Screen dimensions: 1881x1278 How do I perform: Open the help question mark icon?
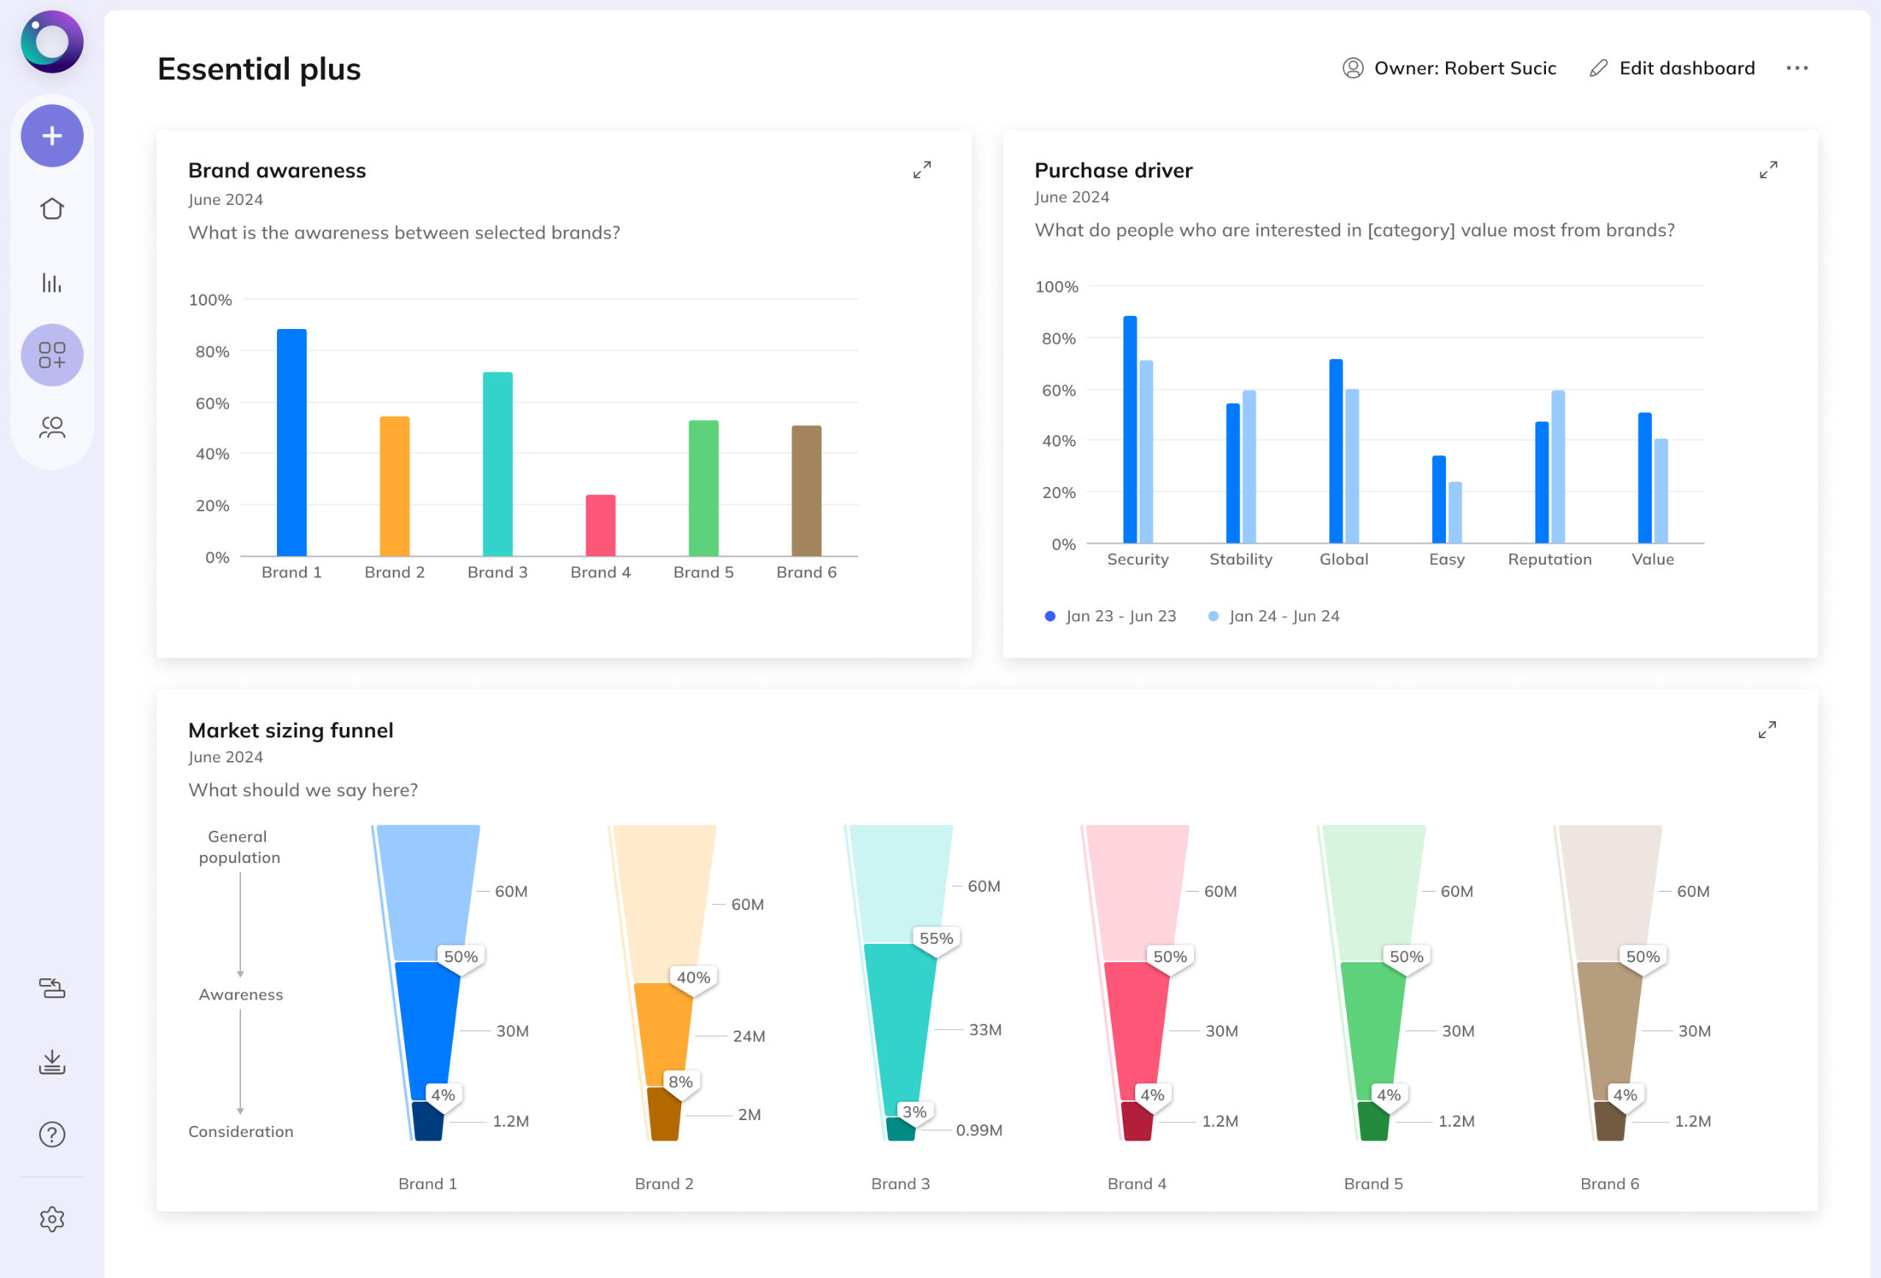[x=51, y=1134]
